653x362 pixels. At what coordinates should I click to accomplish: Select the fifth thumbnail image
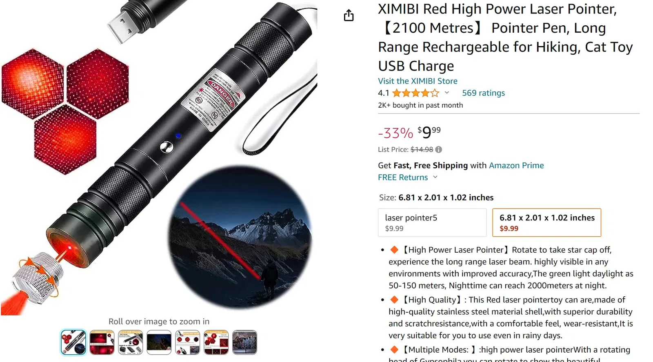tap(188, 342)
